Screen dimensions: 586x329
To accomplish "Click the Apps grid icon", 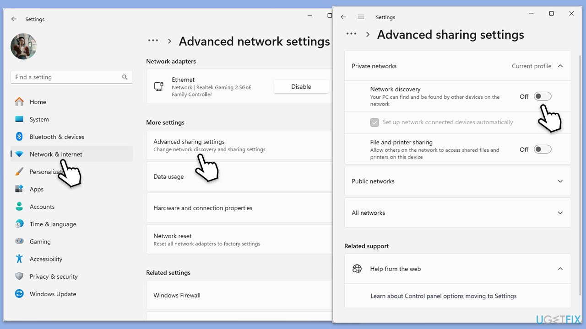I will pyautogui.click(x=19, y=189).
